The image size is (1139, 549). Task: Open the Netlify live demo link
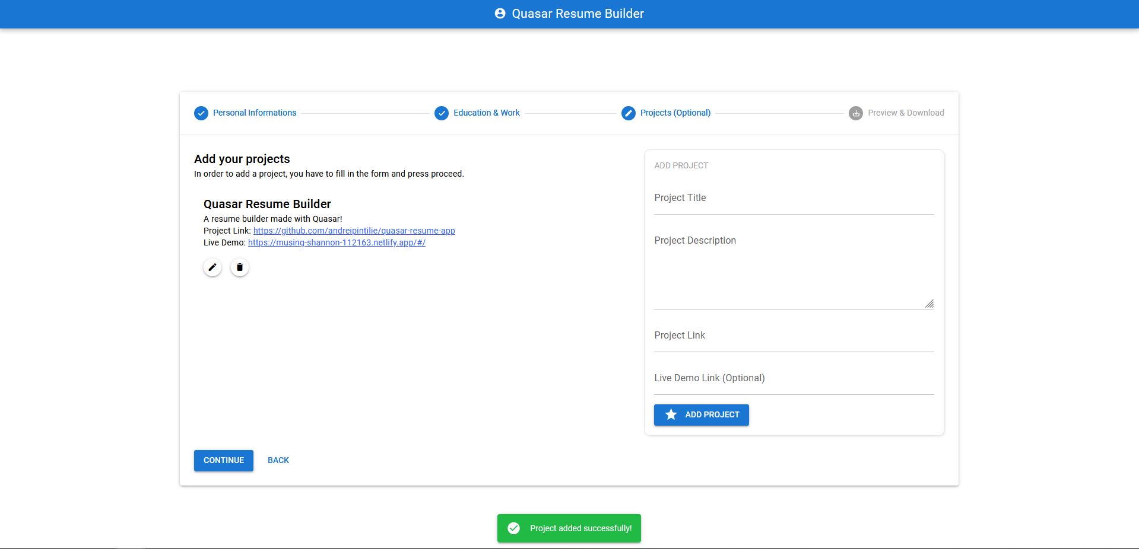pyautogui.click(x=337, y=242)
